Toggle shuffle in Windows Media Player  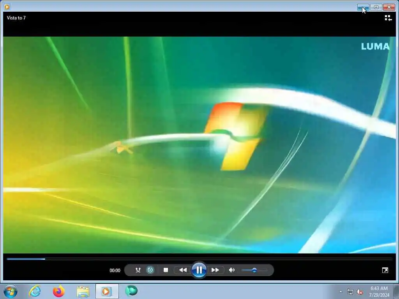point(138,270)
